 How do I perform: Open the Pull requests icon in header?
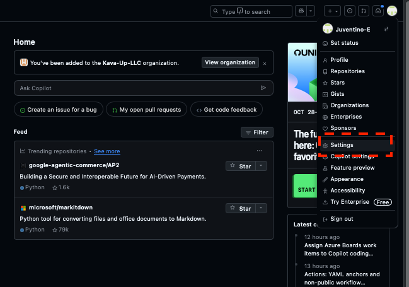(x=364, y=11)
